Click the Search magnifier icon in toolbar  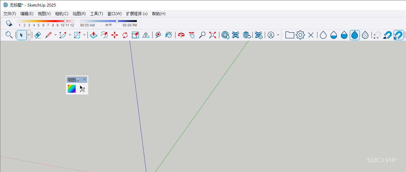click(x=9, y=35)
